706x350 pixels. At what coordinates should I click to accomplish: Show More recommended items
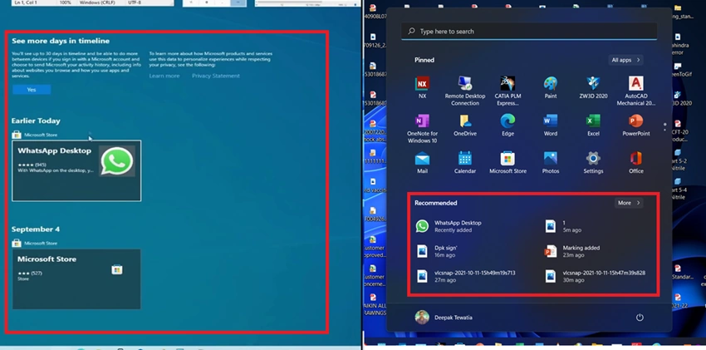(629, 203)
